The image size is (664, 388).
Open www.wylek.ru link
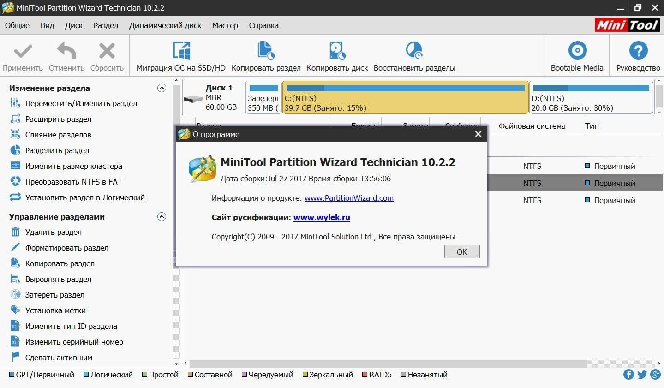point(322,217)
